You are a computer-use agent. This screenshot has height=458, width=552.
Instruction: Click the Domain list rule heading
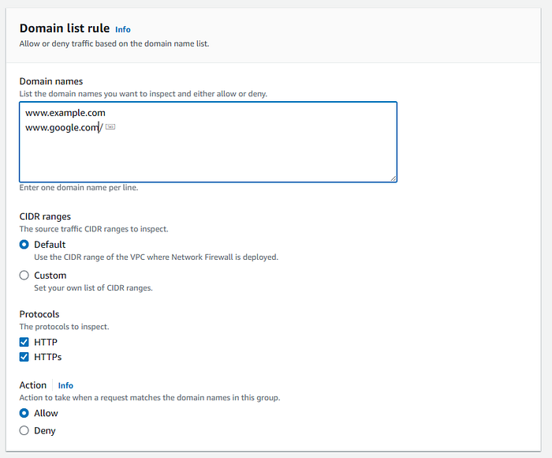coord(64,28)
